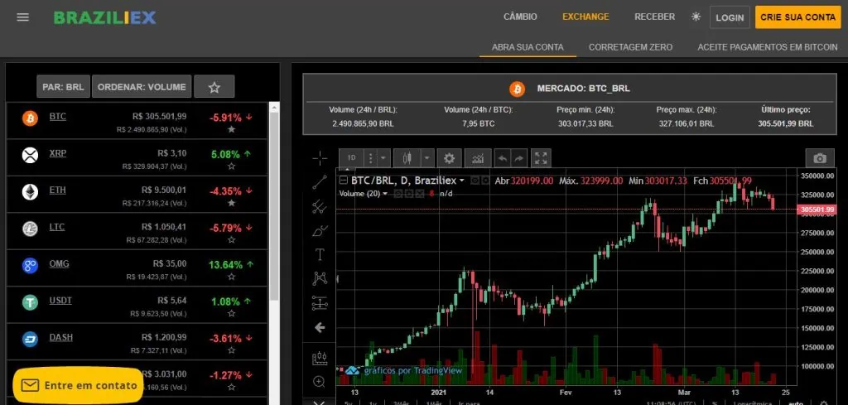The height and width of the screenshot is (405, 848).
Task: Open the Volume (20) indicator dropdown
Action: [x=363, y=193]
